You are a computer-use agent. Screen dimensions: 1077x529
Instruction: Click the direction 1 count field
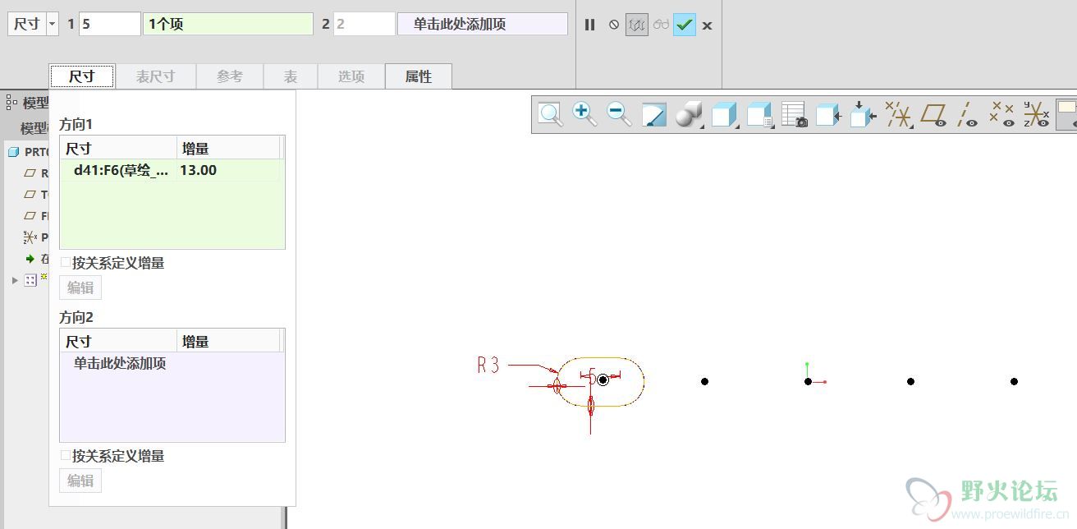click(109, 24)
